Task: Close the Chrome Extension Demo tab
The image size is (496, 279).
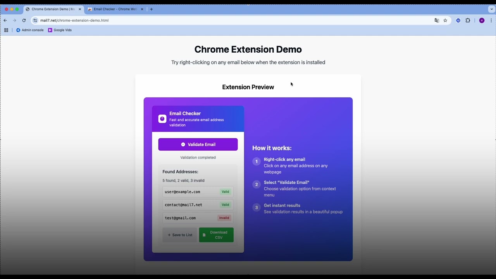Action: click(80, 9)
